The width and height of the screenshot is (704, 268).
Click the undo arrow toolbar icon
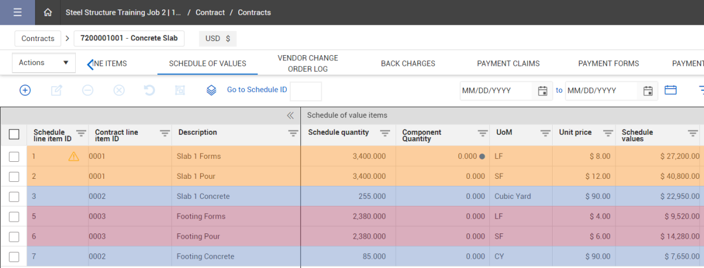click(150, 90)
